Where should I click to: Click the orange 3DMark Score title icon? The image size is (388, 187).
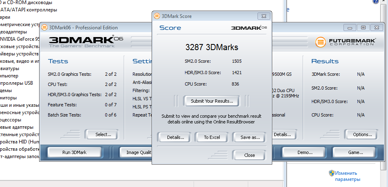[157, 16]
